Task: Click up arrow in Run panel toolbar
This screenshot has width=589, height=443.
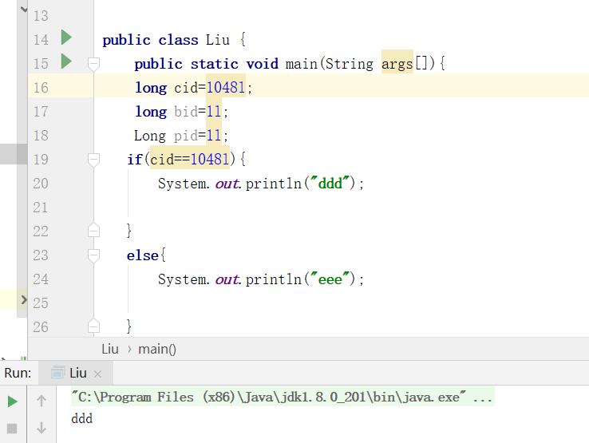Action: click(x=42, y=401)
